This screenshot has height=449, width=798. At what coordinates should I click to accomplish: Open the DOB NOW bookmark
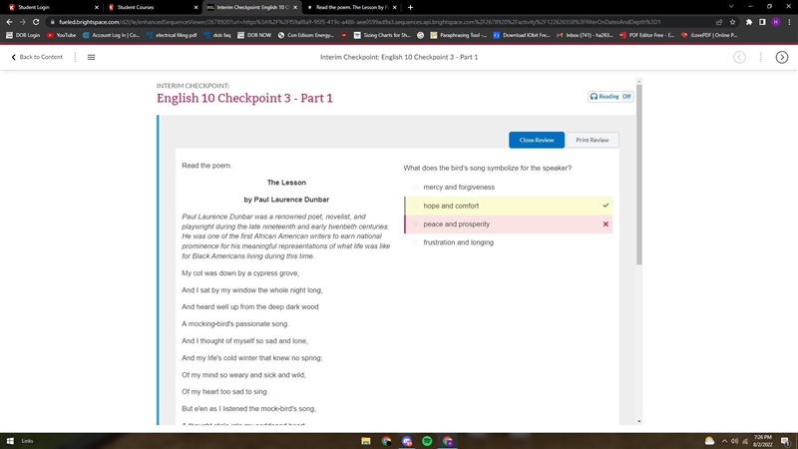tap(254, 35)
